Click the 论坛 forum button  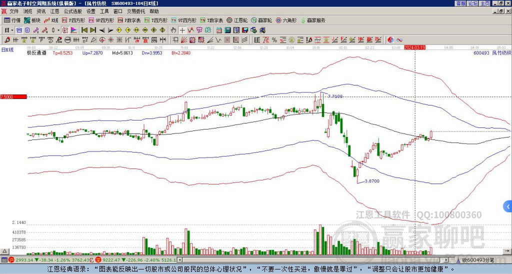pyautogui.click(x=473, y=3)
